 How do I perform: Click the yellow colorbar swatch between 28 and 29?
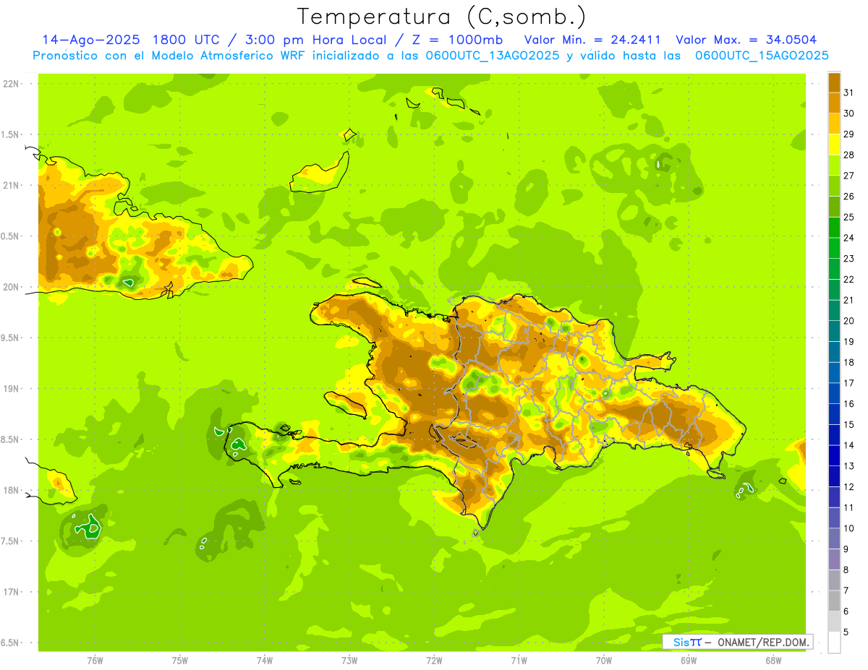click(x=834, y=145)
